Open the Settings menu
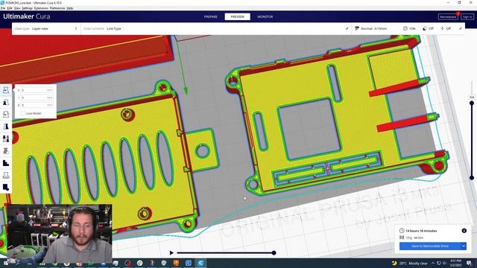This screenshot has width=477, height=268. (x=27, y=8)
